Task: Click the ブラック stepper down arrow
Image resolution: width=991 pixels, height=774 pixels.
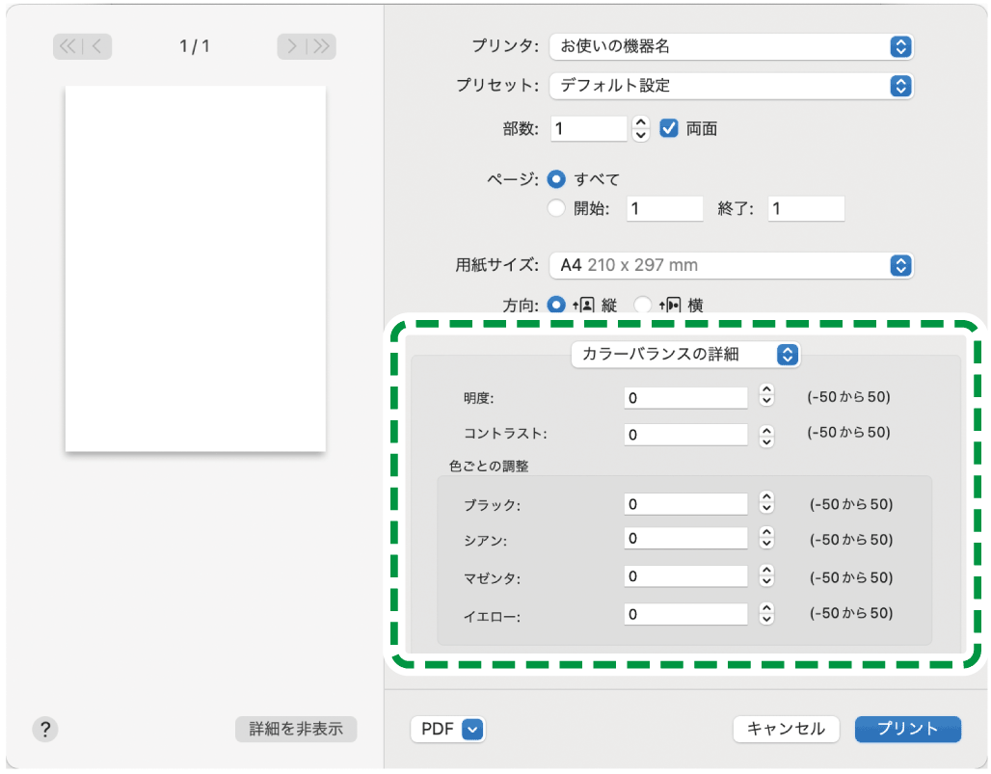Action: [x=765, y=508]
